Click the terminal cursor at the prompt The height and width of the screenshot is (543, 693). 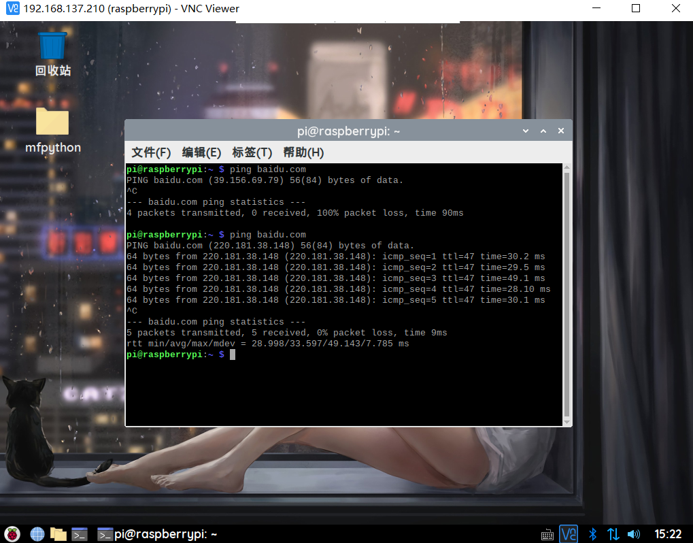click(x=233, y=355)
